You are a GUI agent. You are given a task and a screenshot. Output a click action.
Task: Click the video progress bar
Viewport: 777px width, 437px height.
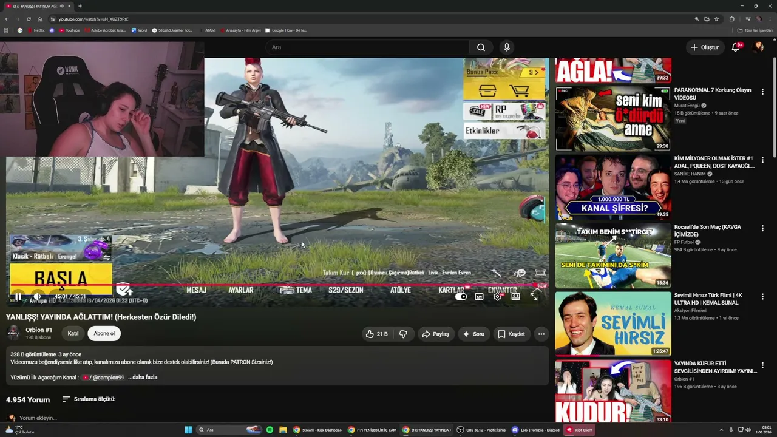[x=276, y=285]
